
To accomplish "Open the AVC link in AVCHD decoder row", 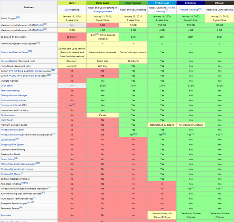I will (20, 76).
